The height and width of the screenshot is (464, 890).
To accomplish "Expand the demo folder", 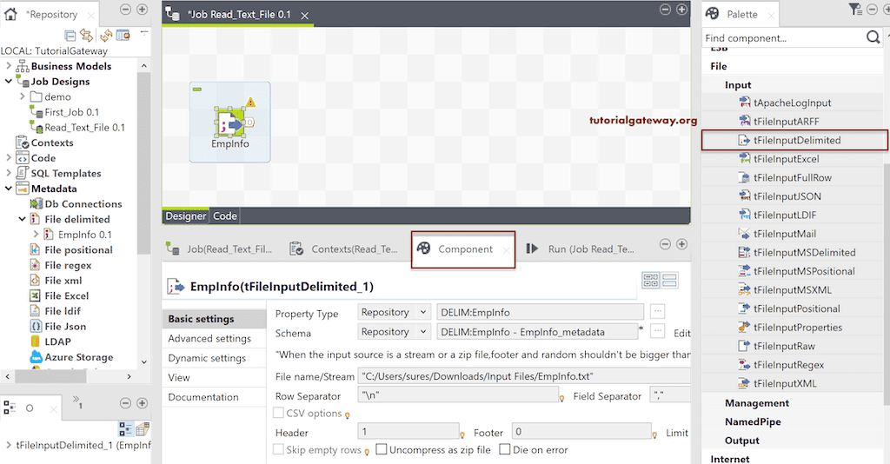I will (22, 96).
